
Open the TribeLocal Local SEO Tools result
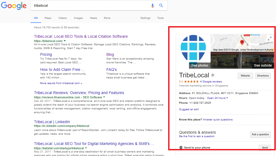pos(81,36)
